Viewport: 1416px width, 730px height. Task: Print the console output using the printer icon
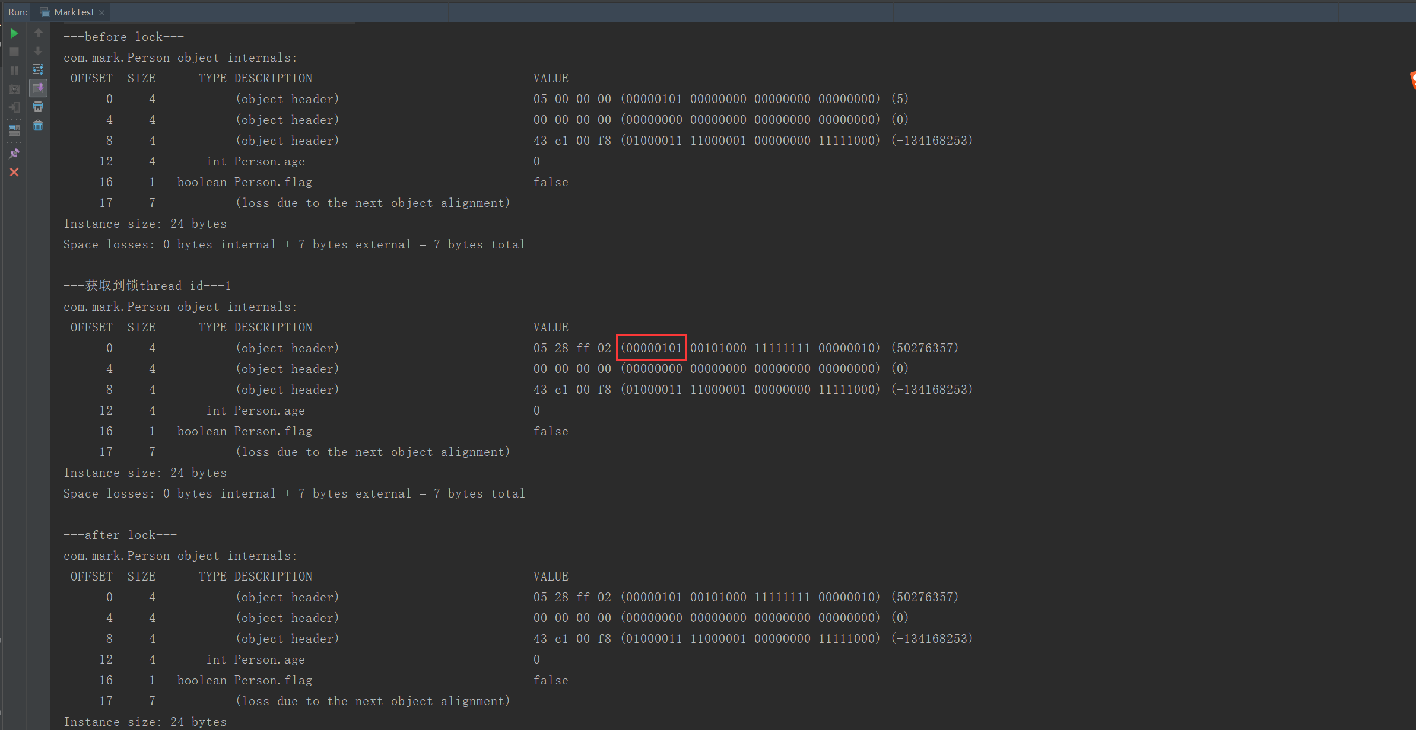(x=38, y=107)
